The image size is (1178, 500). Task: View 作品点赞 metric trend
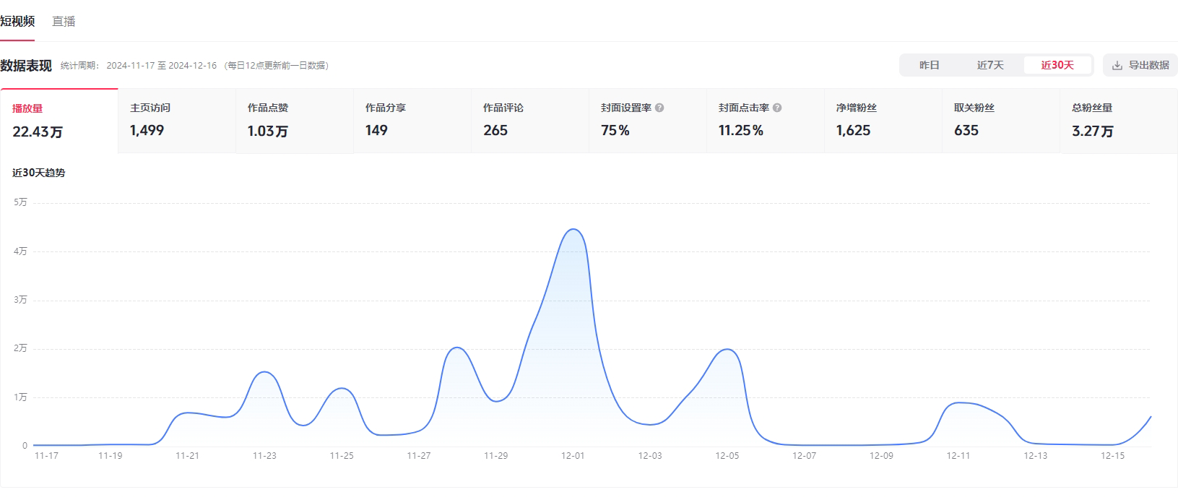click(295, 120)
